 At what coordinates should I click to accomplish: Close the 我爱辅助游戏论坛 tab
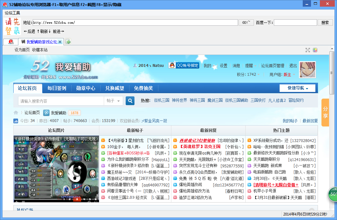point(60,42)
